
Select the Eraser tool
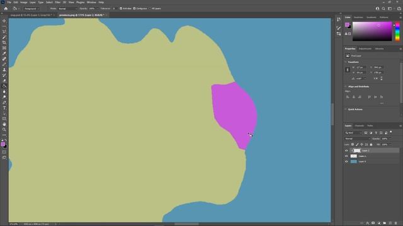(4, 80)
